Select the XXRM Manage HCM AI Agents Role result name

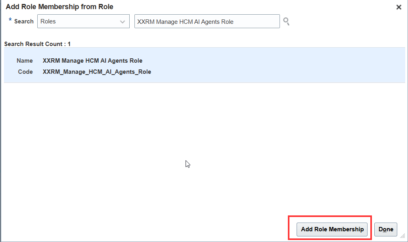pos(92,61)
